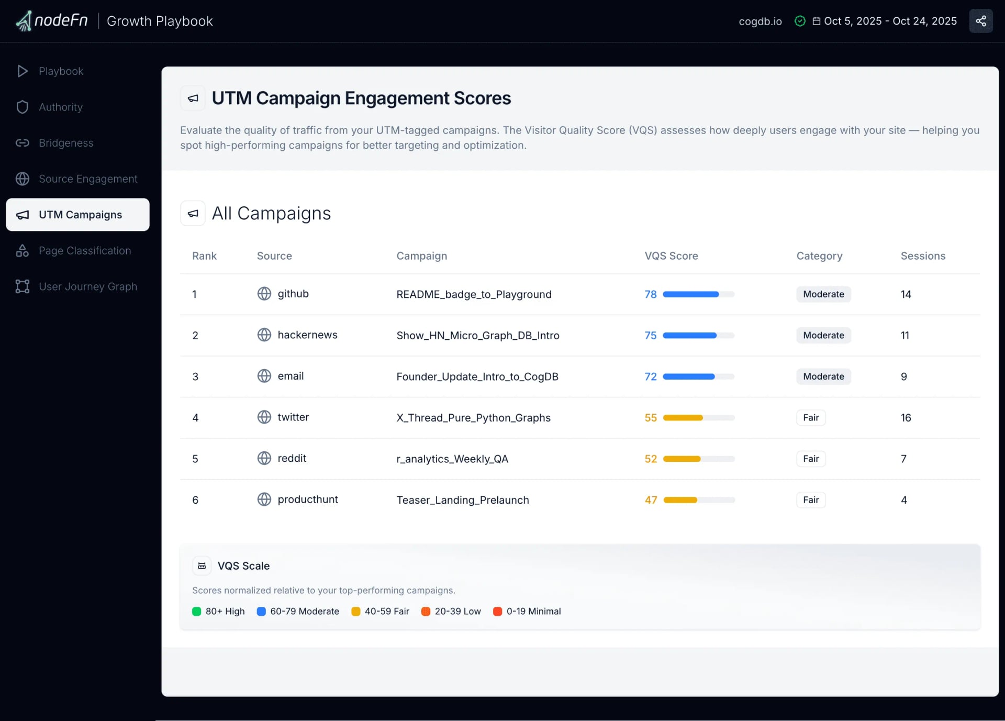Select the Playbook play icon in sidebar
Viewport: 1005px width, 721px height.
click(x=23, y=71)
